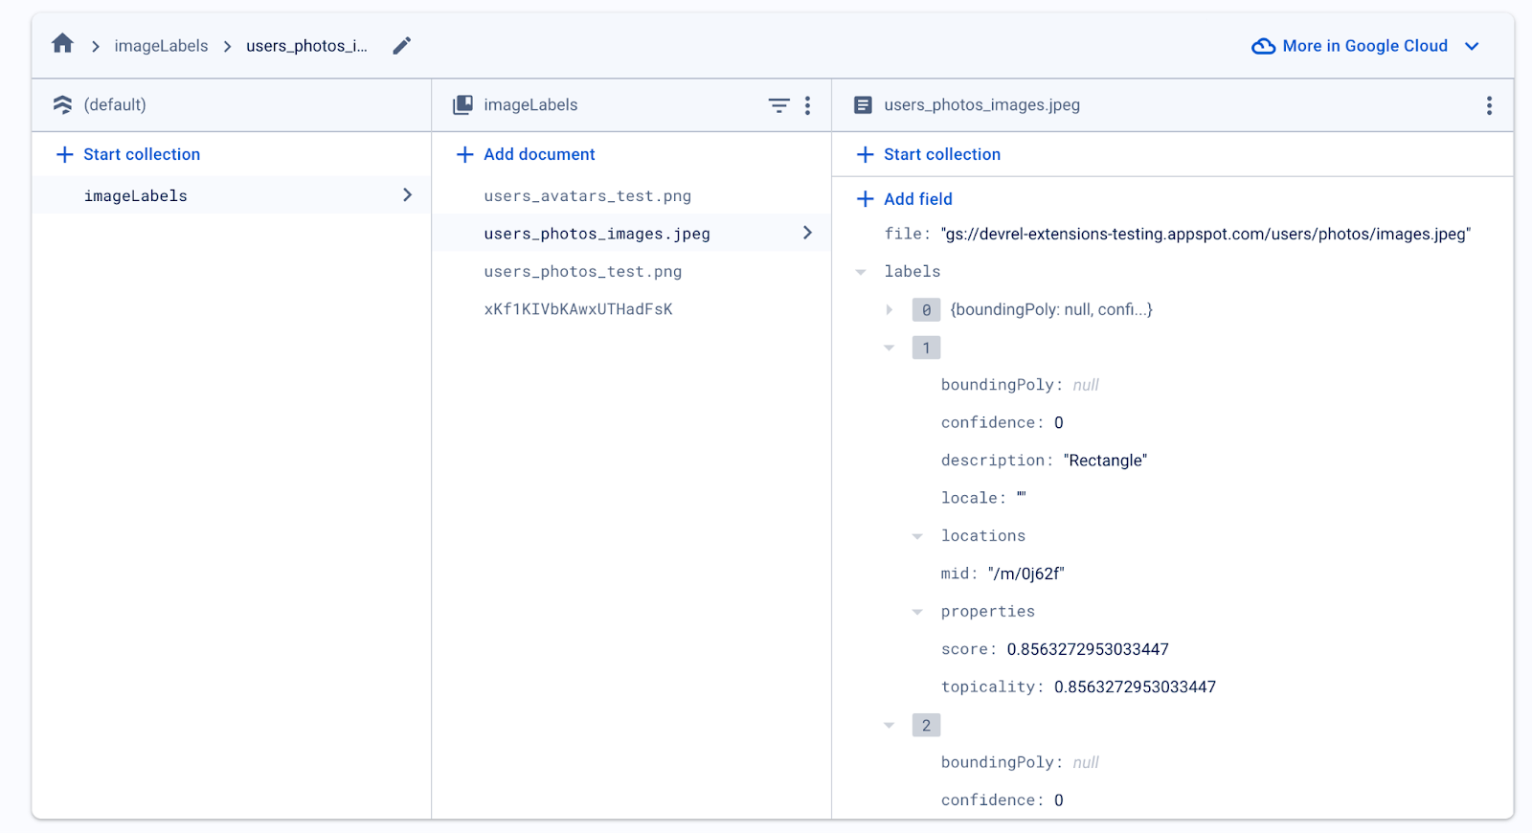Image resolution: width=1532 pixels, height=833 pixels.
Task: Click boundingPoly null under item 1
Action: (1086, 385)
